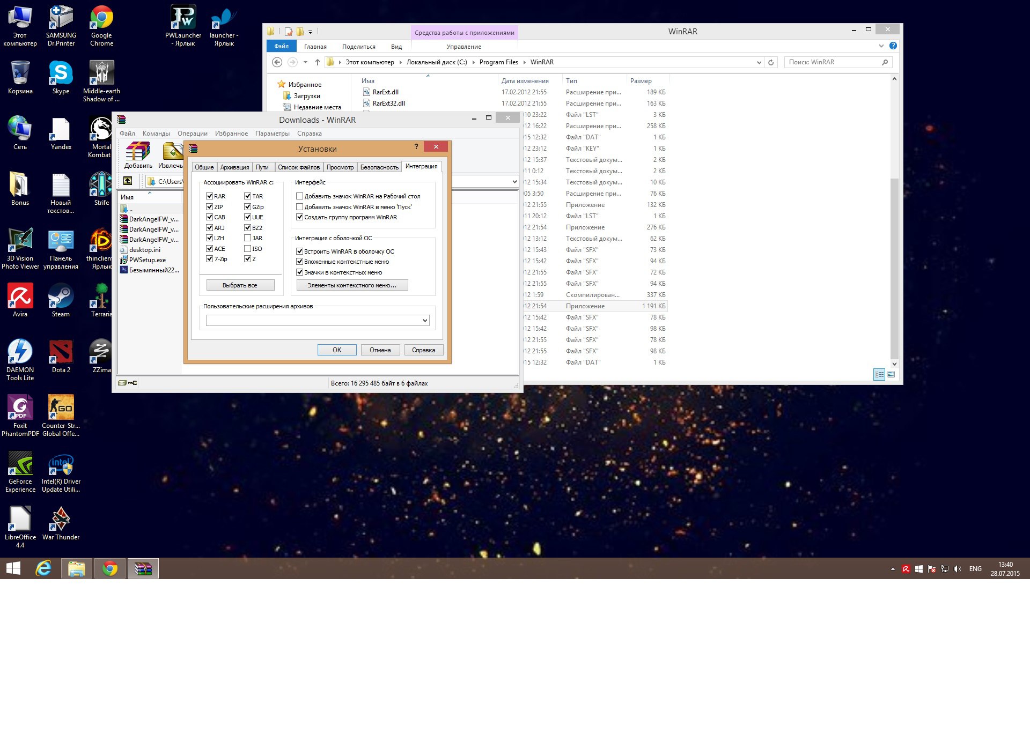Select Foxit PhantomPDF desktop icon
The image size is (1030, 741).
point(20,416)
